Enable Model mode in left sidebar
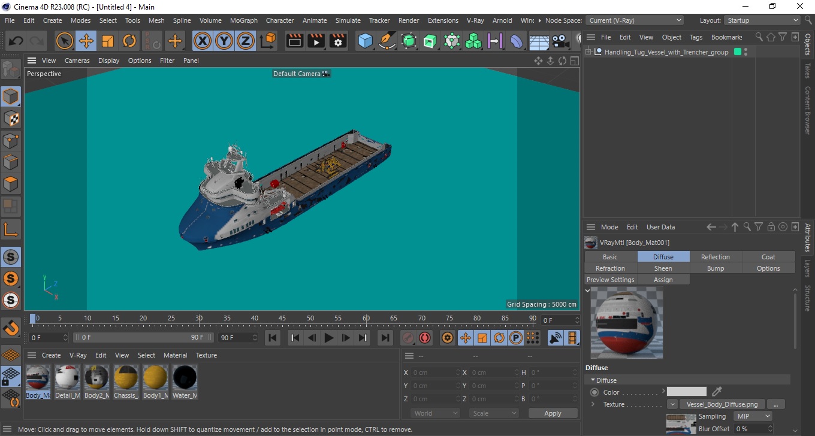The height and width of the screenshot is (436, 815). click(11, 97)
